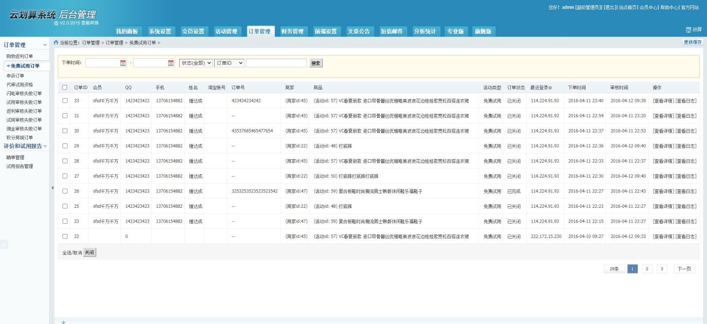Open 购物返利订单 in the sidebar
707x324 pixels.
(19, 56)
